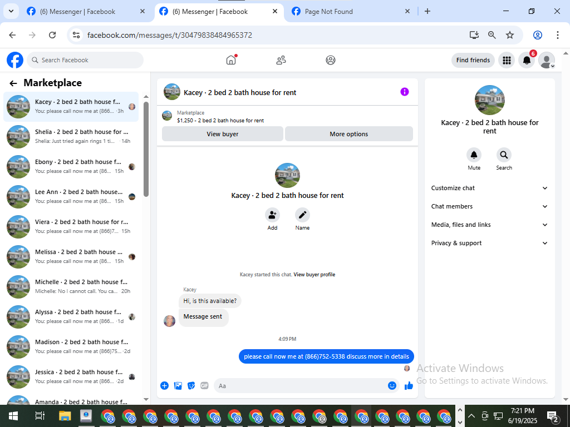Viewport: 570px width, 427px height.
Task: Open the Alyssa conversation
Action: (x=71, y=317)
